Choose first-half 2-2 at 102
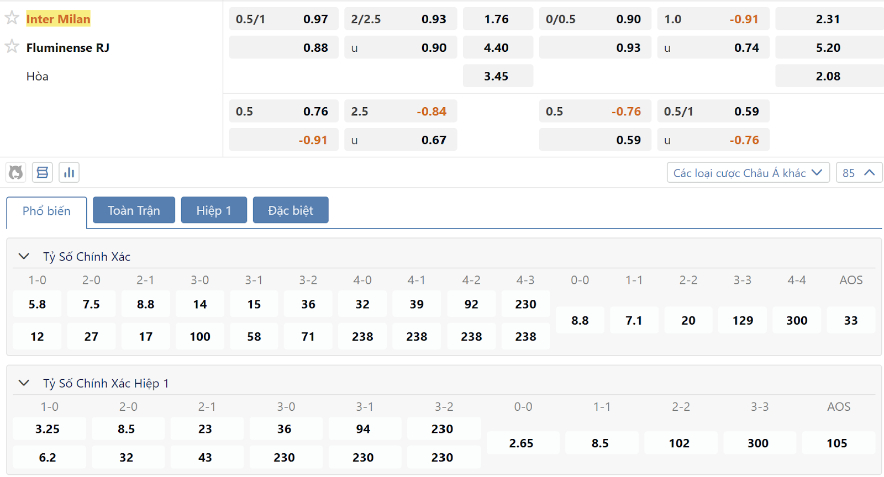884x477 pixels. [680, 443]
